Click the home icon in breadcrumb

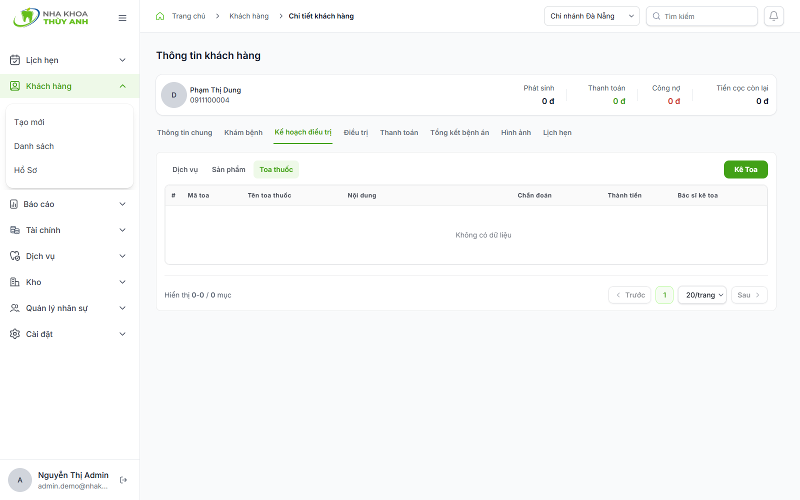(x=160, y=16)
